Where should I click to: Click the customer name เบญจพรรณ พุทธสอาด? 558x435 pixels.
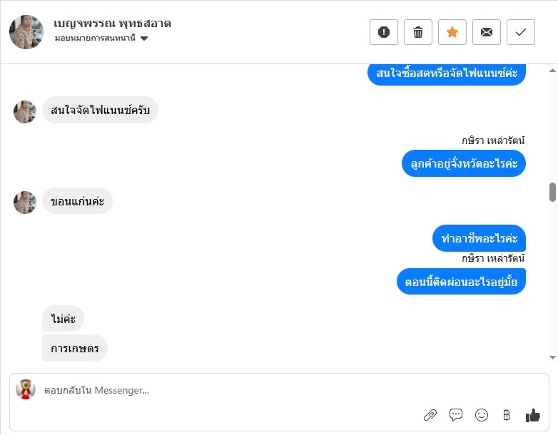[113, 24]
